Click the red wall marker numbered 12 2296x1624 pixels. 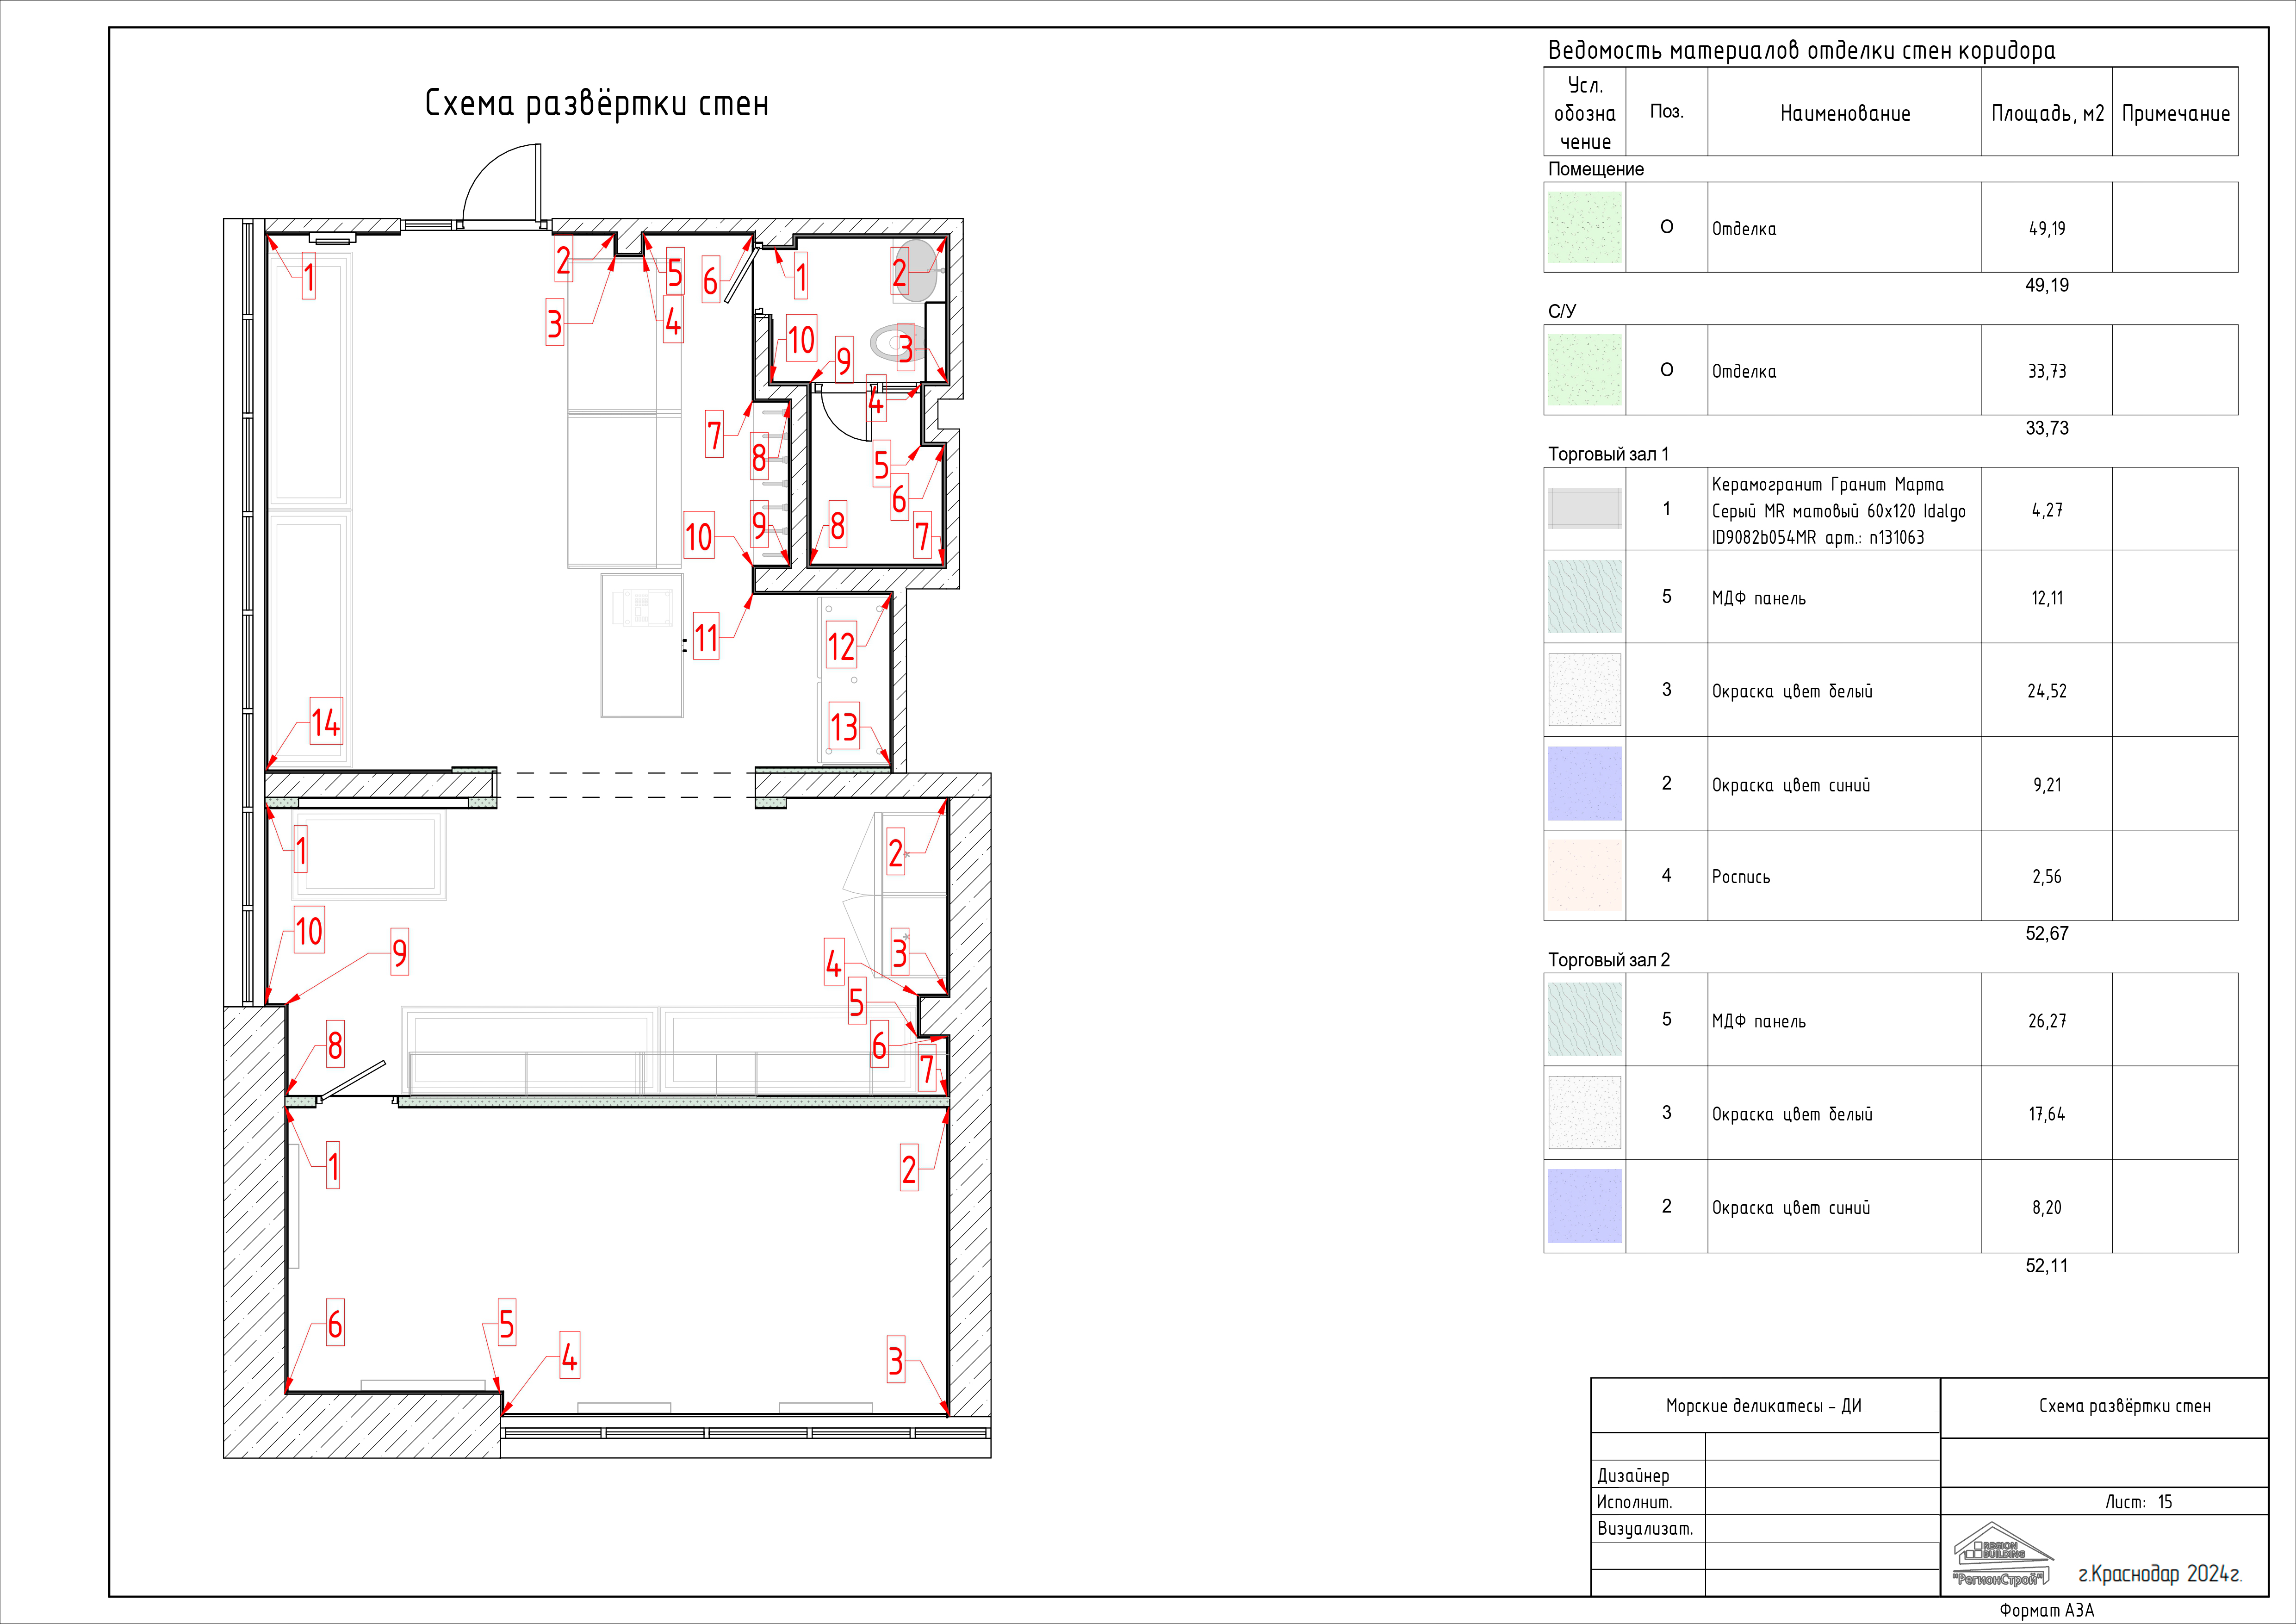pos(841,646)
